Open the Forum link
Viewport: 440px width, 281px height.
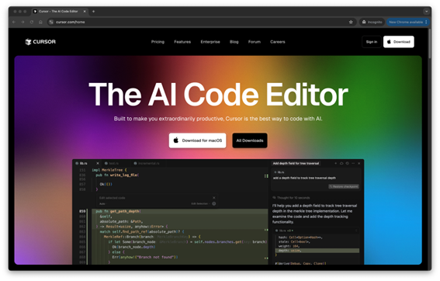[x=255, y=42]
